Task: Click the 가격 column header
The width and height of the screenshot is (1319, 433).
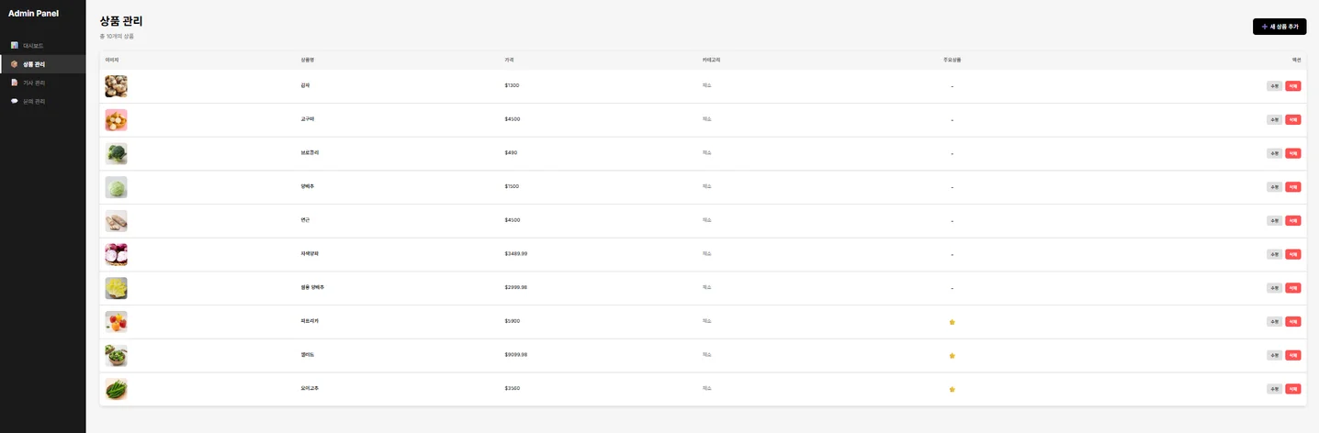Action: tap(509, 60)
